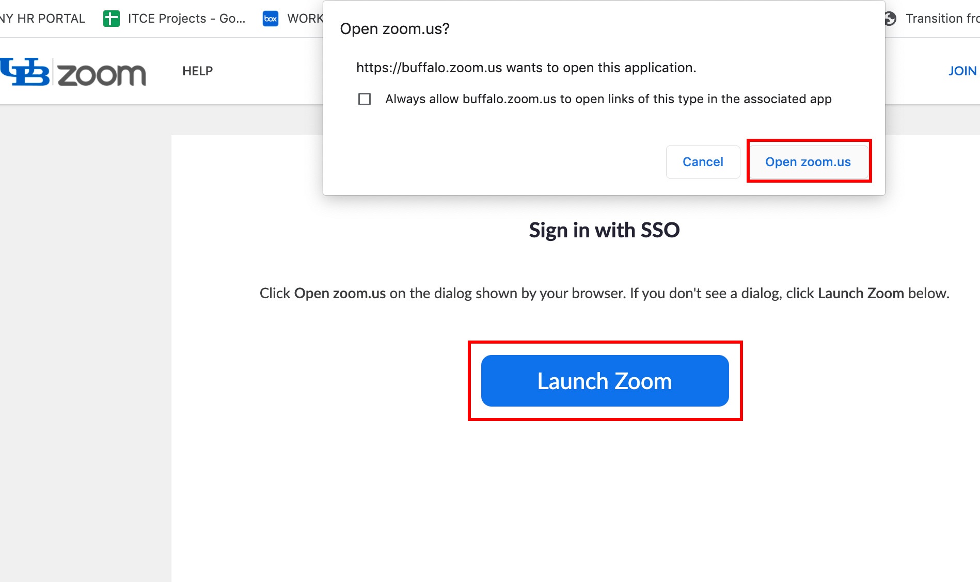The width and height of the screenshot is (980, 582).
Task: Click the Open zoom.us dialog button
Action: coord(808,162)
